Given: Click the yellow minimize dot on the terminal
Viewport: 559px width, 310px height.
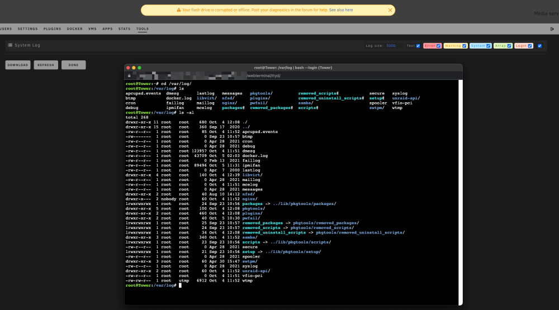Looking at the screenshot, I should (x=134, y=68).
